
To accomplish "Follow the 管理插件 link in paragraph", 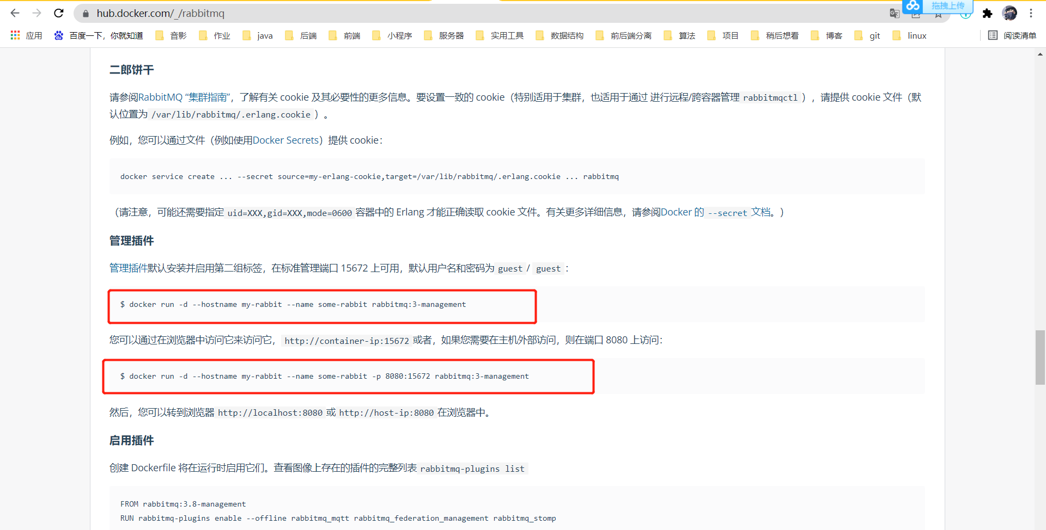I will coord(128,268).
